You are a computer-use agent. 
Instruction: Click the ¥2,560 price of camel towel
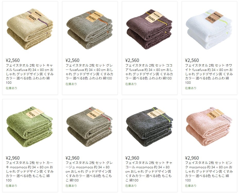(13, 60)
